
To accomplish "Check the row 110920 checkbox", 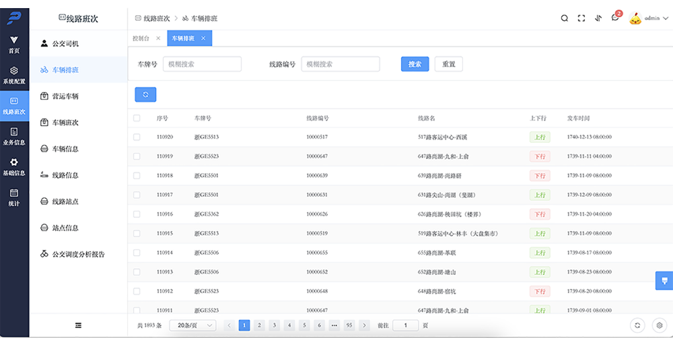I will [137, 137].
